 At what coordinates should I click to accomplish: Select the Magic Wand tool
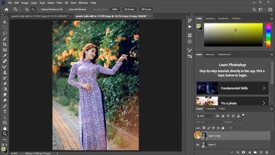point(5,39)
